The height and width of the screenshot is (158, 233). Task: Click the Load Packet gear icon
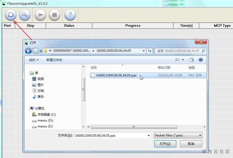[11, 15]
